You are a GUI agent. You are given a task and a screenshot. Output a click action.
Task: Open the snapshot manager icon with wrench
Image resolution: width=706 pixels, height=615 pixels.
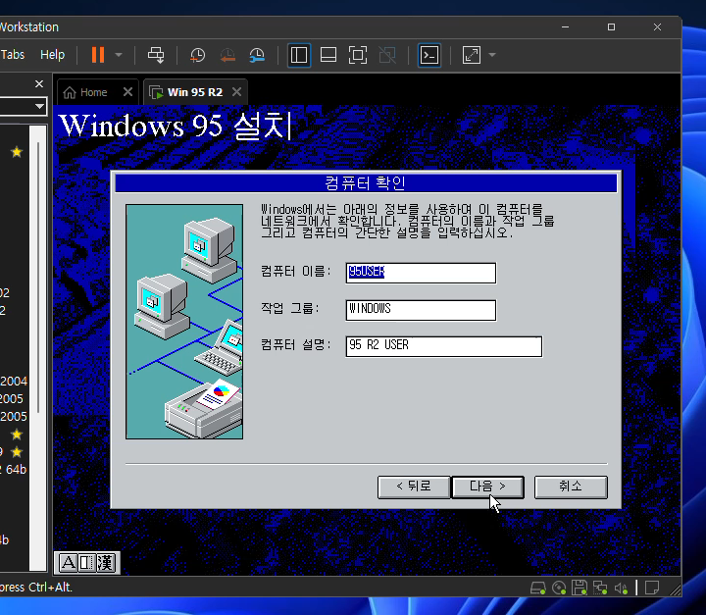coord(257,55)
